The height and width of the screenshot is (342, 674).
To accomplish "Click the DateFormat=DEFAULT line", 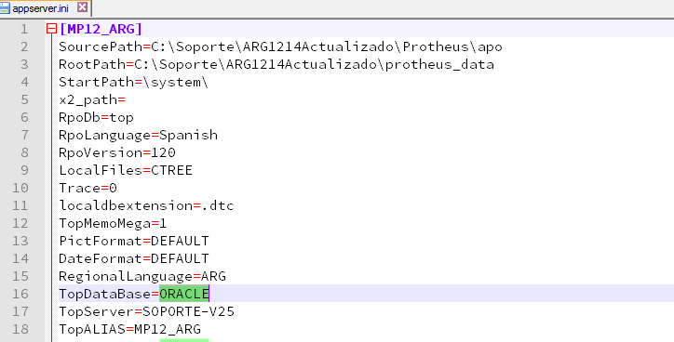I will point(134,258).
